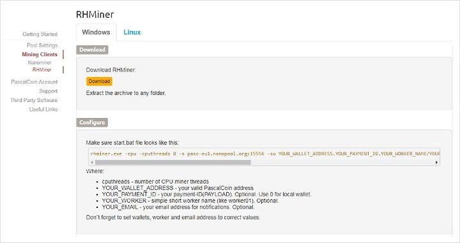This screenshot has width=460, height=243.
Task: Open Pool Settings in sidebar
Action: (x=42, y=45)
